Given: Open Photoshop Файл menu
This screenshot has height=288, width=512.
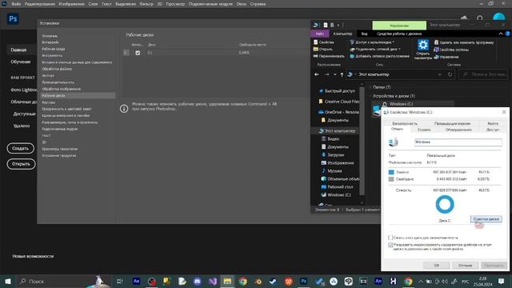Looking at the screenshot, I should pos(16,4).
